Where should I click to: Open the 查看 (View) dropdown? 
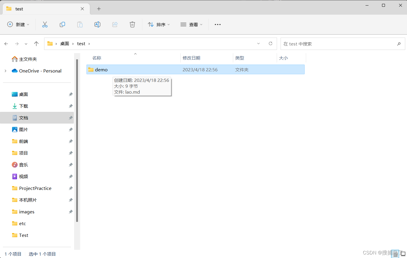[x=191, y=25]
